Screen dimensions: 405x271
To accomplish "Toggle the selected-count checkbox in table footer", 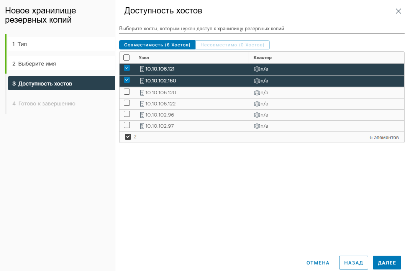I will point(128,137).
